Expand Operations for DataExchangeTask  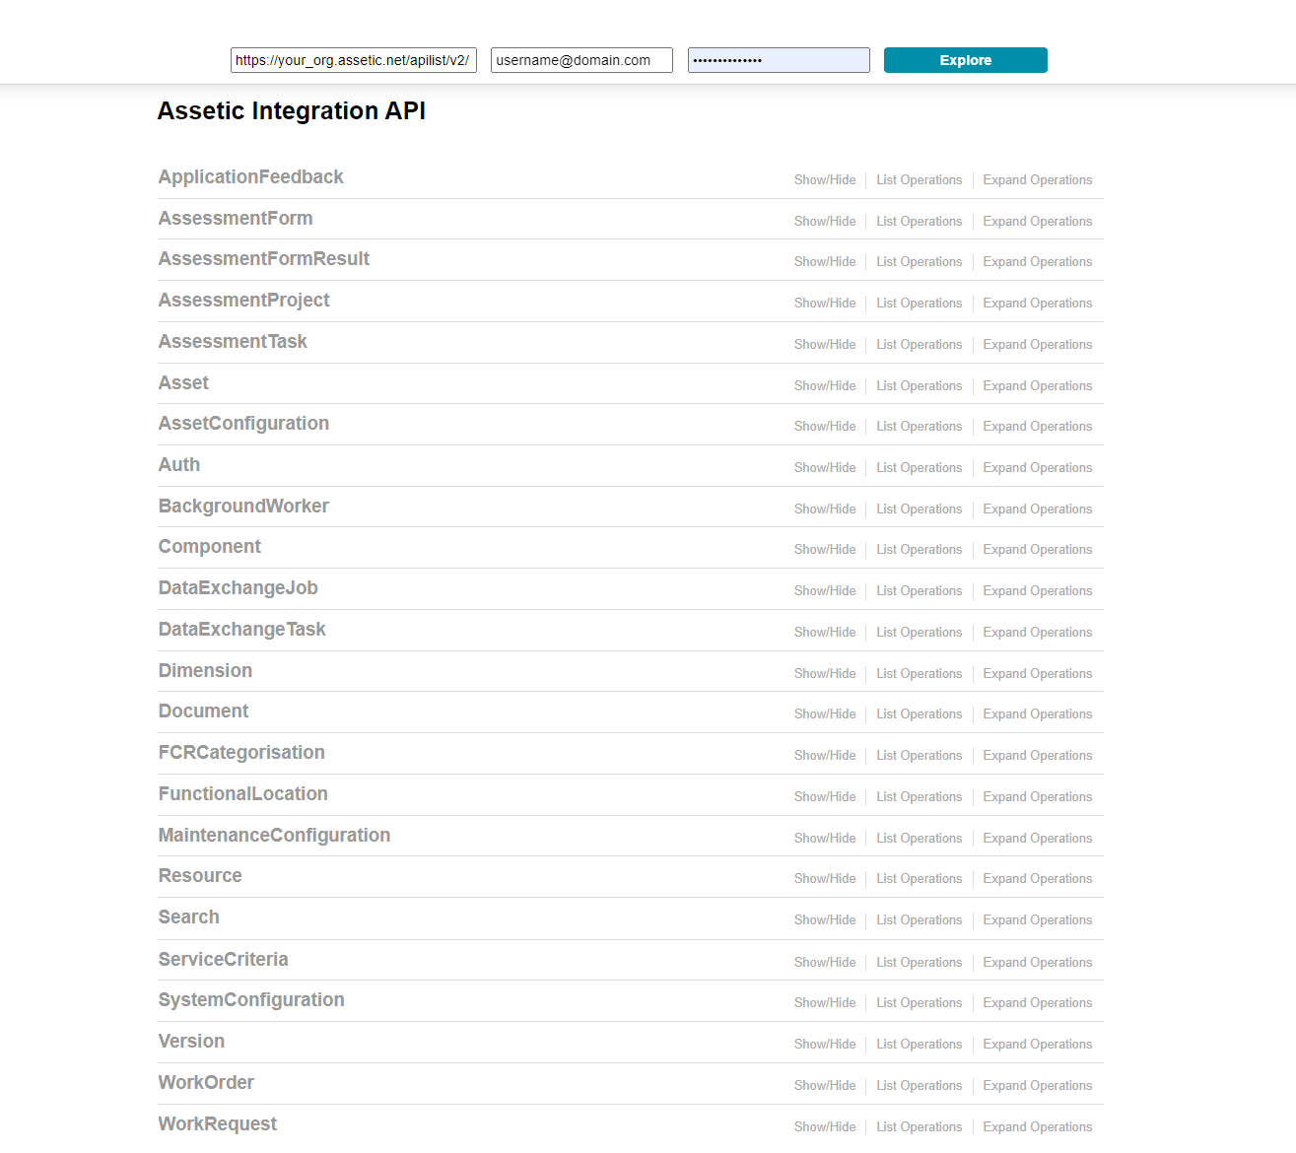[x=1037, y=633]
